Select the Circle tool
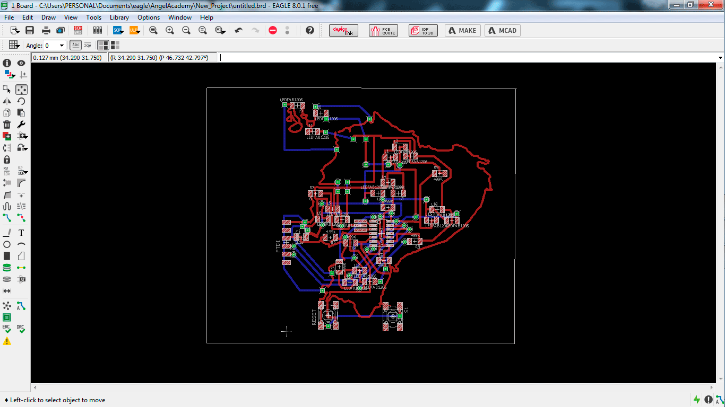The image size is (725, 407). coord(7,244)
